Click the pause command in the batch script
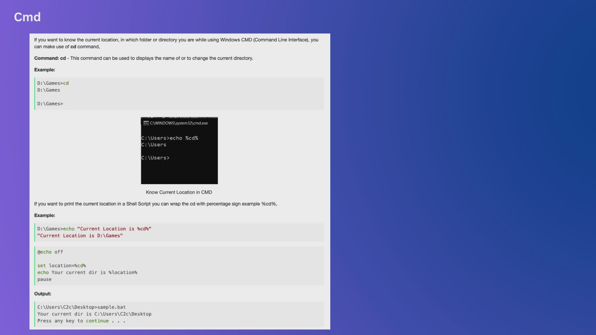This screenshot has height=335, width=596. coord(44,279)
